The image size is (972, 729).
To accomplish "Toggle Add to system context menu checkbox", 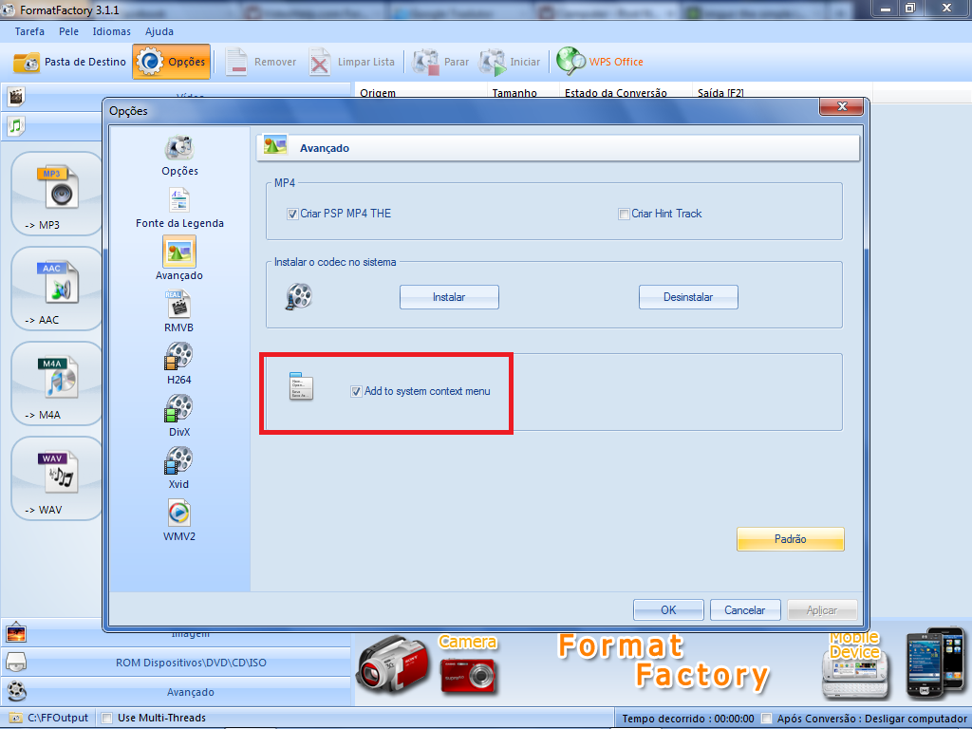I will pos(356,392).
